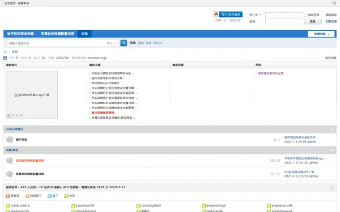Click the latest replies link at right
Viewport: 340px width, 212px height.
click(x=331, y=58)
